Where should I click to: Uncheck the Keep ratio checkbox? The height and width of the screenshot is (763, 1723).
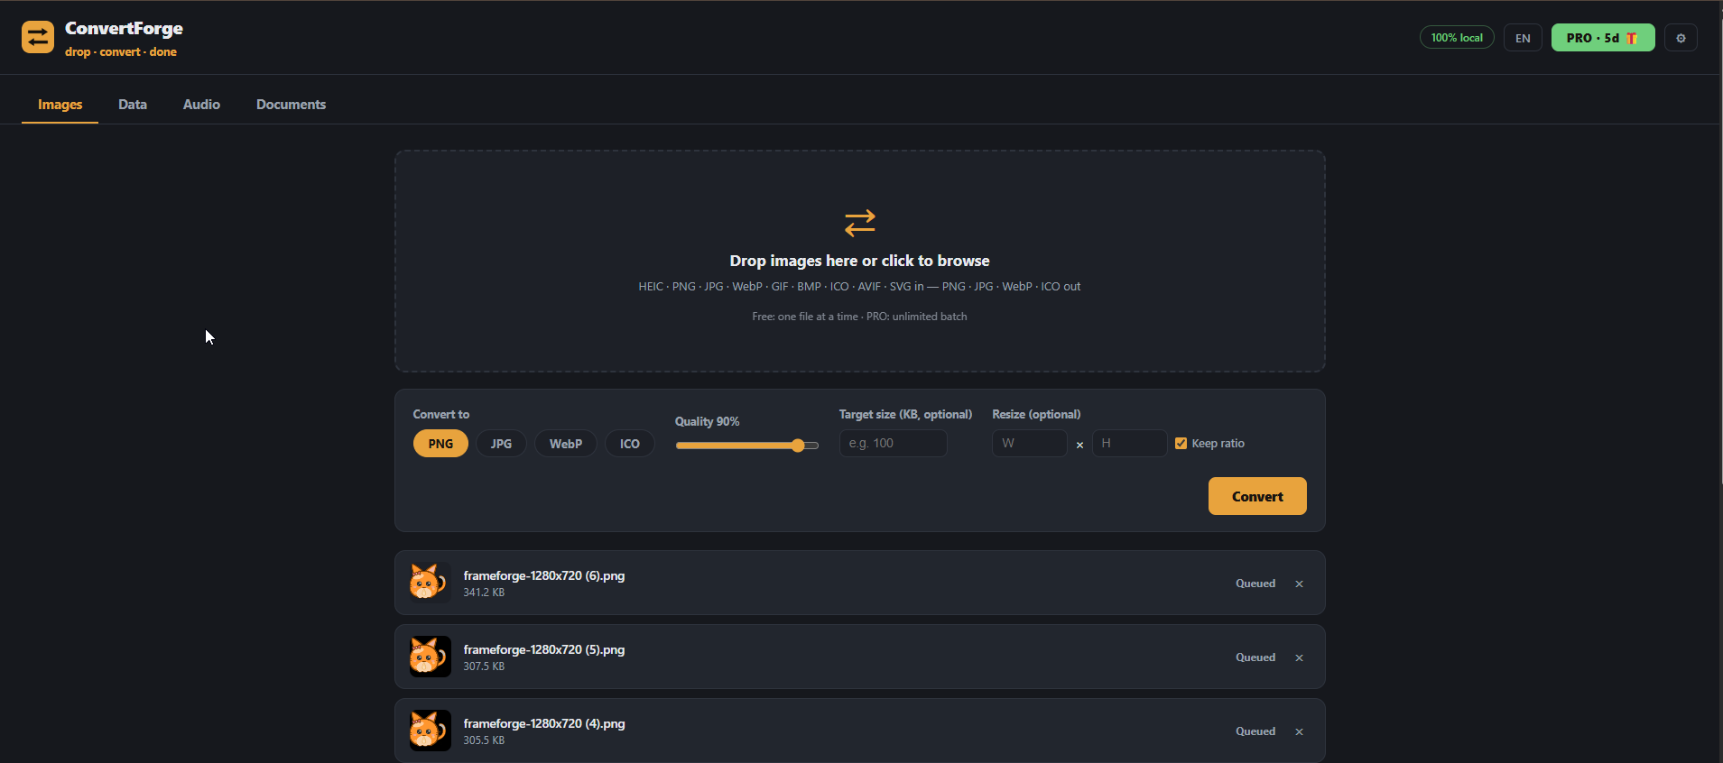pos(1181,443)
